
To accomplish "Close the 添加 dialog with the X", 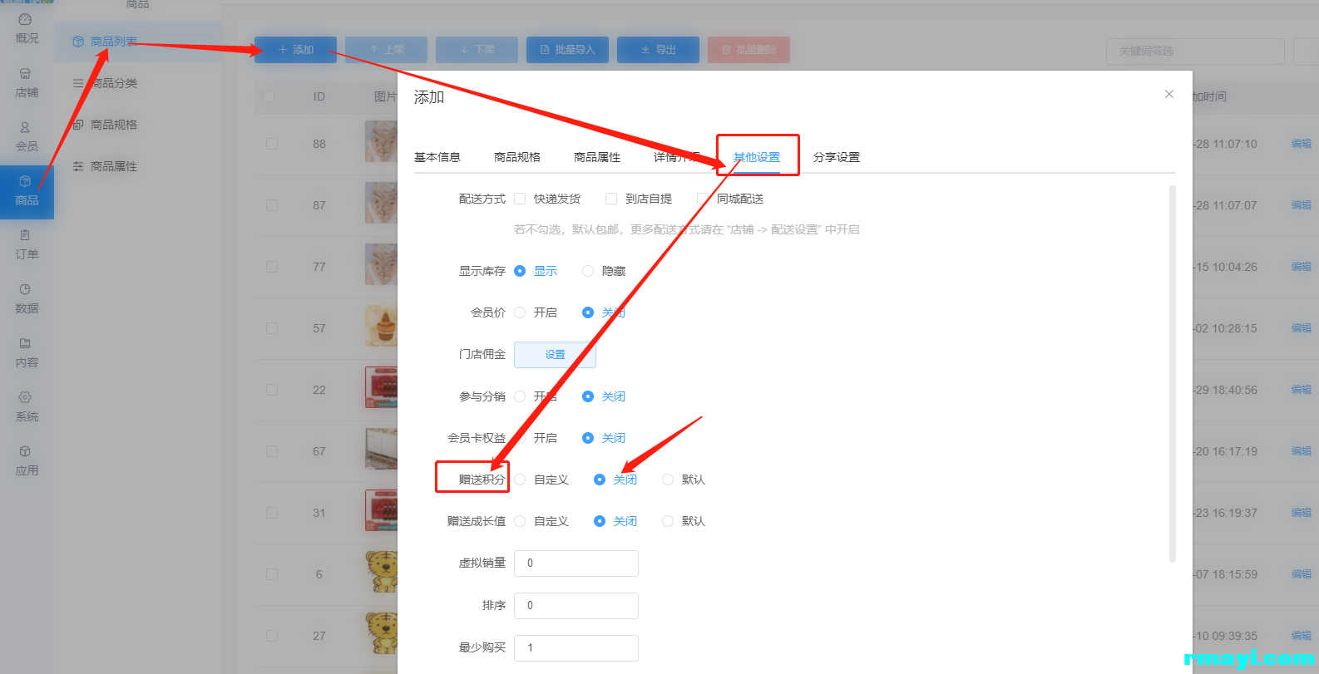I will click(x=1169, y=94).
